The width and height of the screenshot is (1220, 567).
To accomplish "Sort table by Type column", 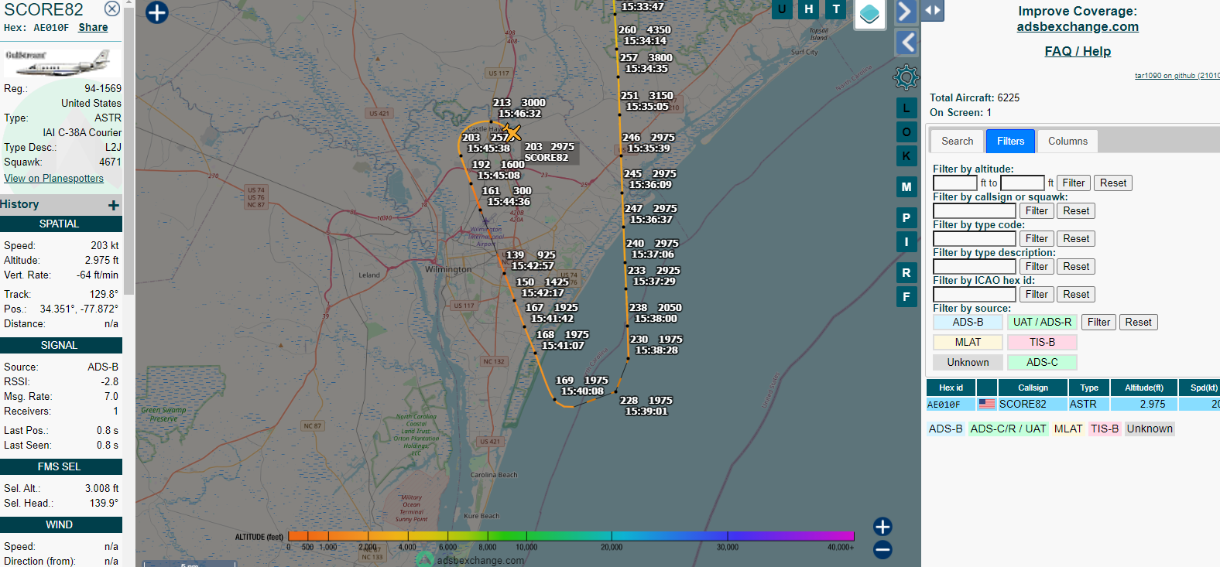I will point(1089,388).
